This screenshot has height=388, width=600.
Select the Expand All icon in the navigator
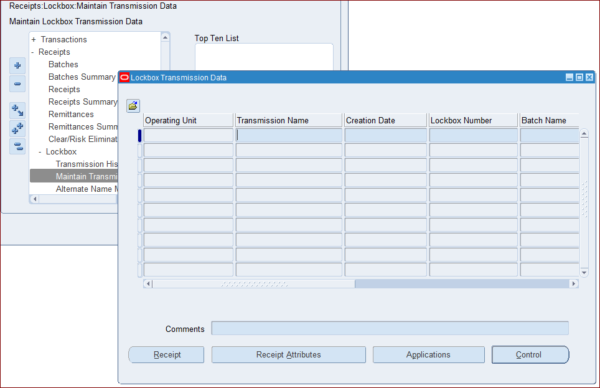click(x=17, y=128)
